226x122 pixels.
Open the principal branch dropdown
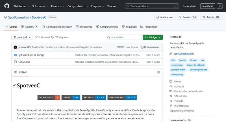pos(22,37)
